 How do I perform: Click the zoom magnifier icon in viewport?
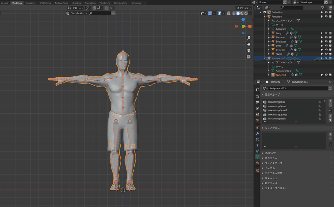click(x=249, y=38)
